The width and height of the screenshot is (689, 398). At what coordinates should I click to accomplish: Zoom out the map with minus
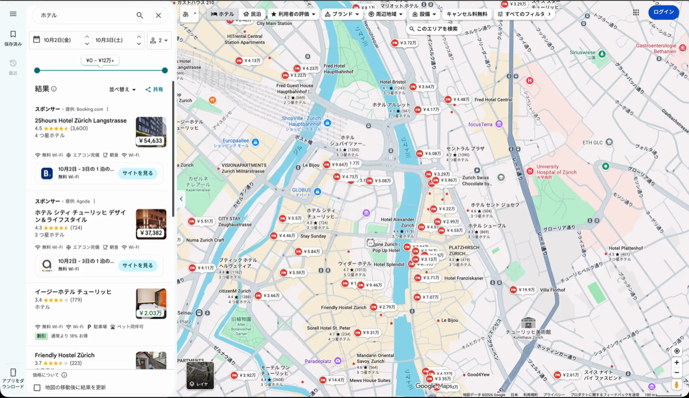click(677, 373)
